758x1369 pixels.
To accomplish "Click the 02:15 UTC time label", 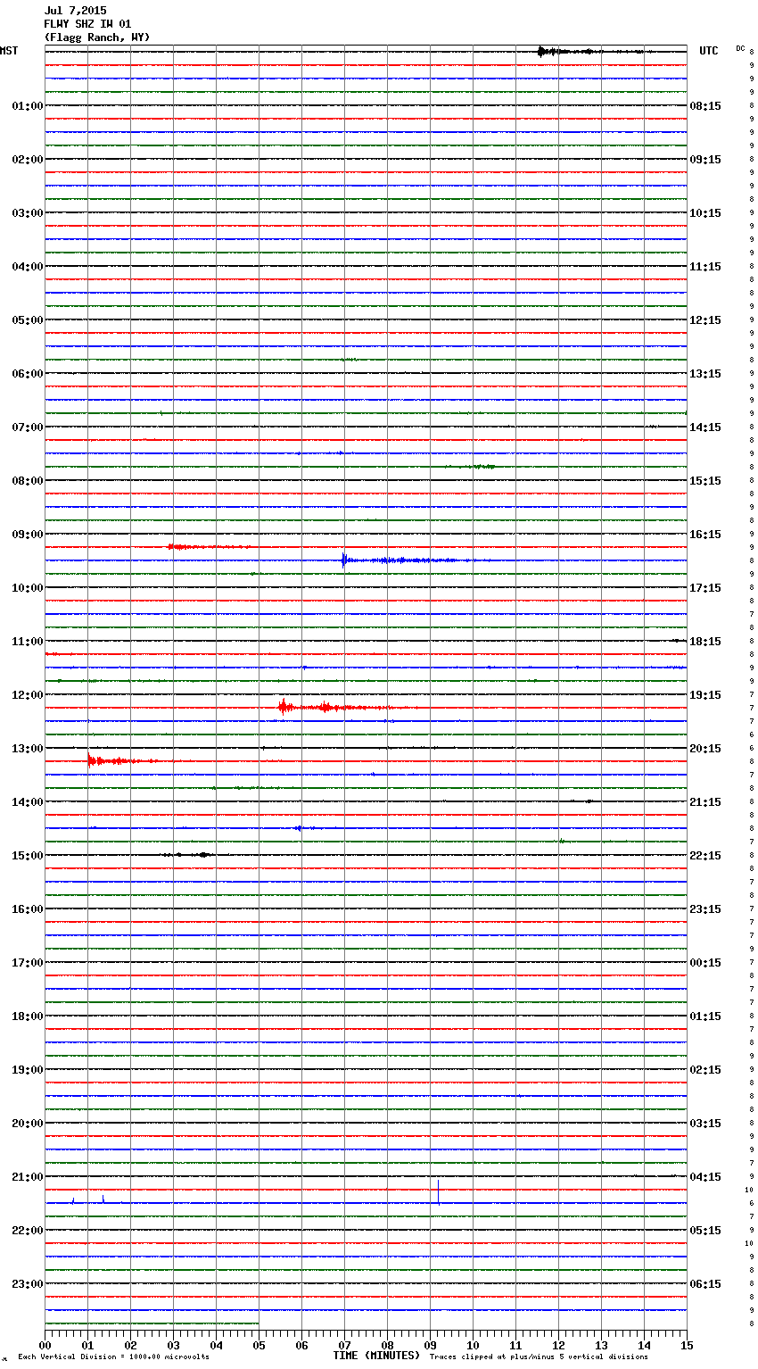I will click(705, 1070).
